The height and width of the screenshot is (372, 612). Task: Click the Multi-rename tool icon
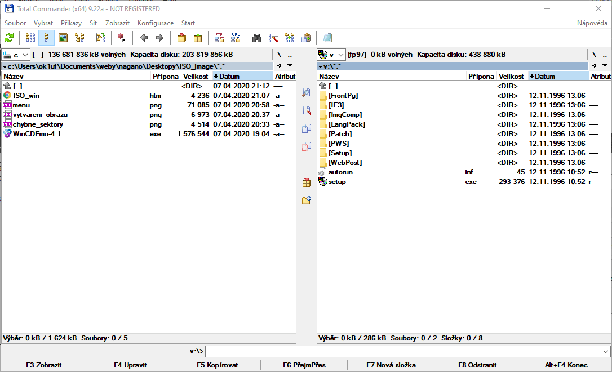(273, 38)
